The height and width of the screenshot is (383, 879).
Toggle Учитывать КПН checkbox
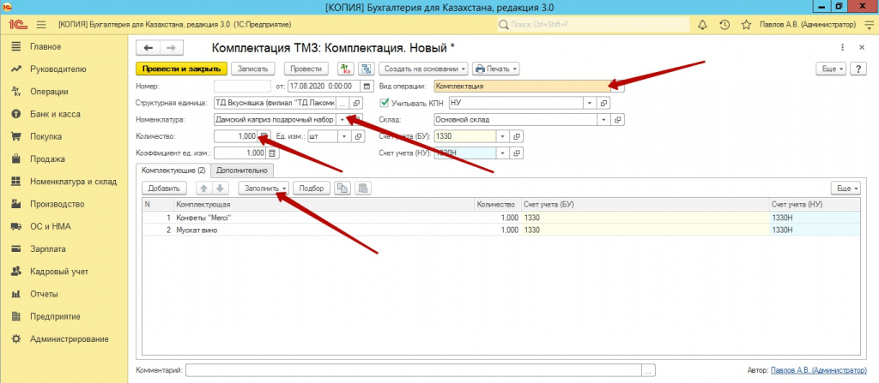click(384, 103)
